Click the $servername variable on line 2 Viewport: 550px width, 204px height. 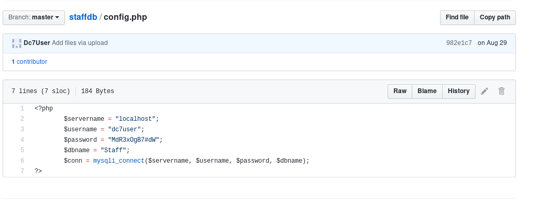pyautogui.click(x=84, y=119)
